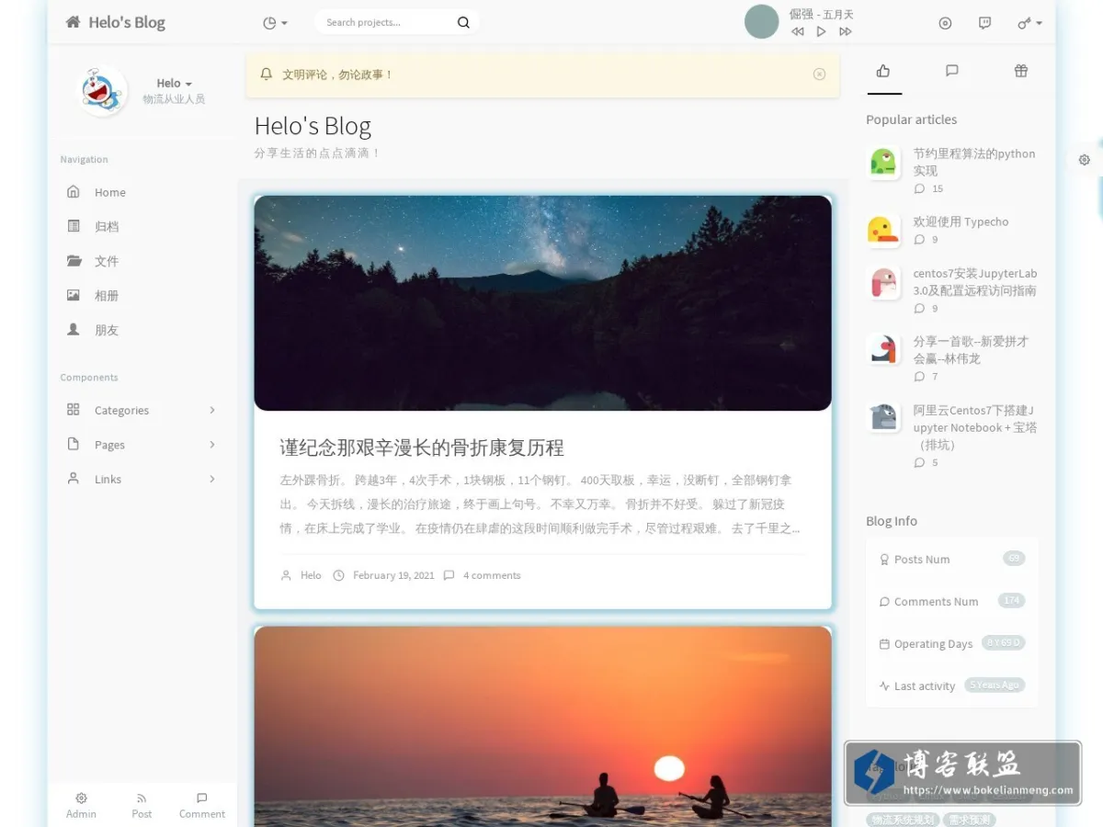Click the Pages document icon
Image resolution: width=1103 pixels, height=827 pixels.
point(74,444)
